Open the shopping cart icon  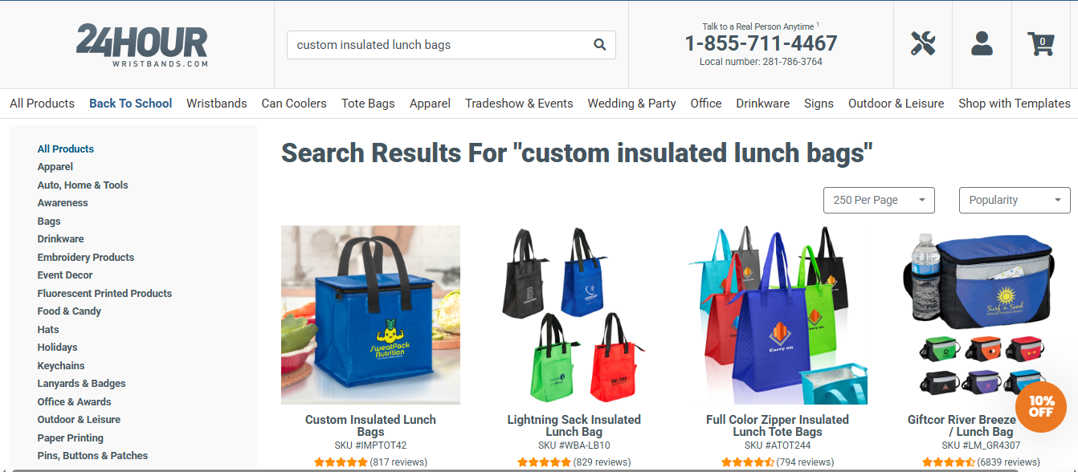tap(1041, 43)
